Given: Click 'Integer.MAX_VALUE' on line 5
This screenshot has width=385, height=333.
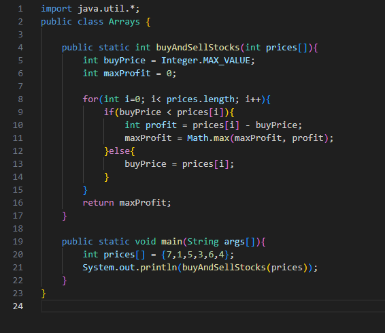Looking at the screenshot, I should click(x=205, y=61).
